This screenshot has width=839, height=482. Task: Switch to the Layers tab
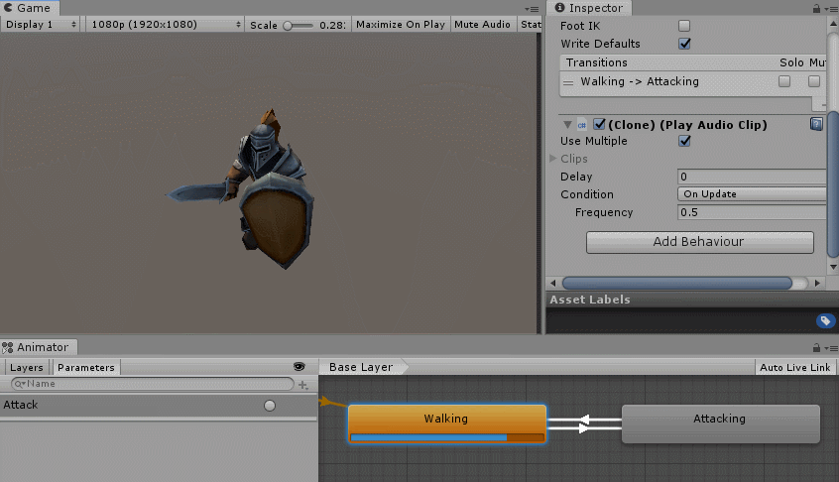coord(27,368)
